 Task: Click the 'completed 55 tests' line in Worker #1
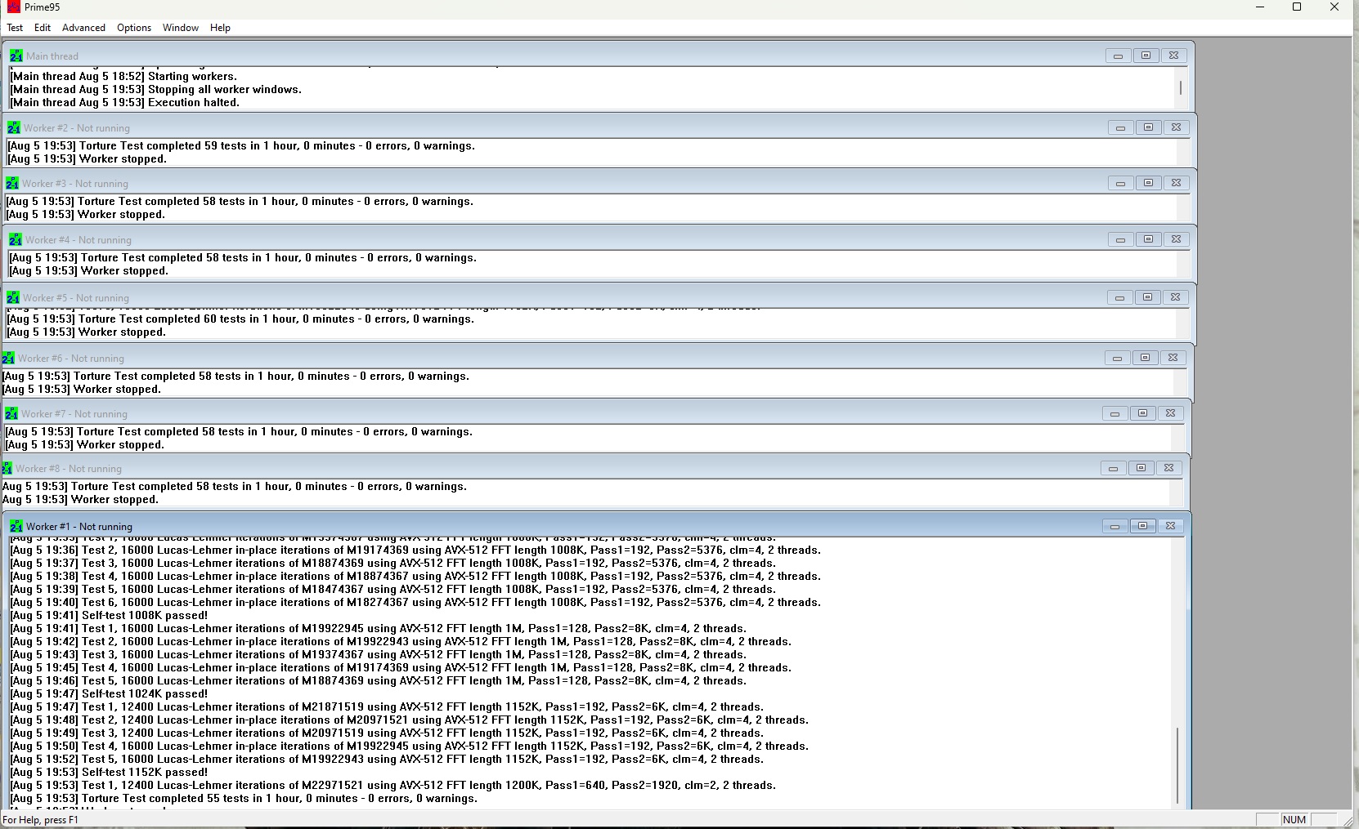[x=244, y=798]
